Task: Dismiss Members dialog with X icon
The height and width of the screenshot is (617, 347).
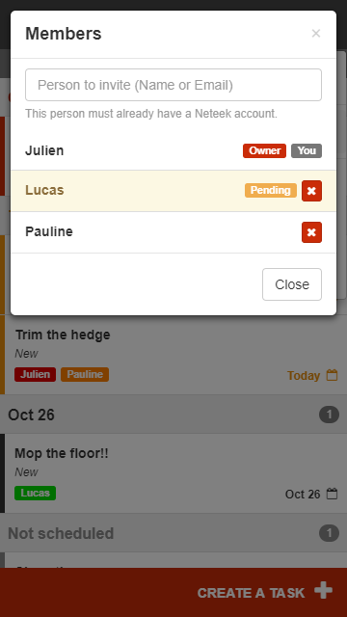Action: pyautogui.click(x=316, y=34)
